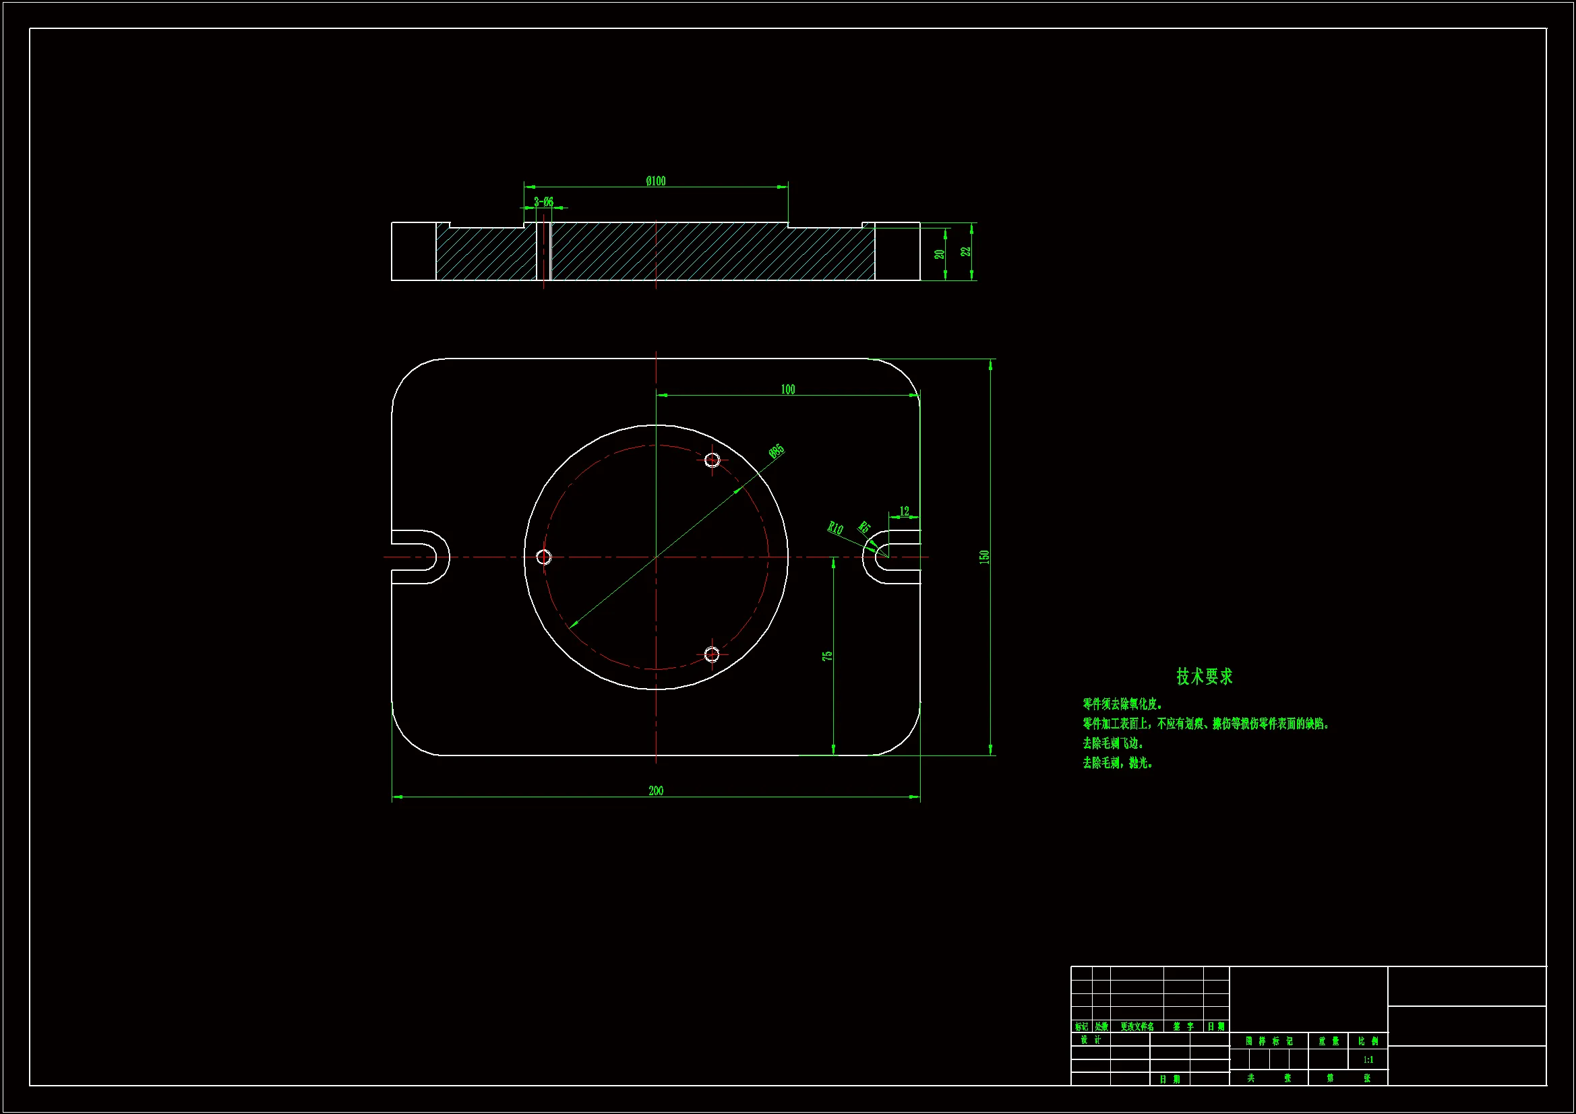Click the R10 radius dimension label

[x=835, y=528]
